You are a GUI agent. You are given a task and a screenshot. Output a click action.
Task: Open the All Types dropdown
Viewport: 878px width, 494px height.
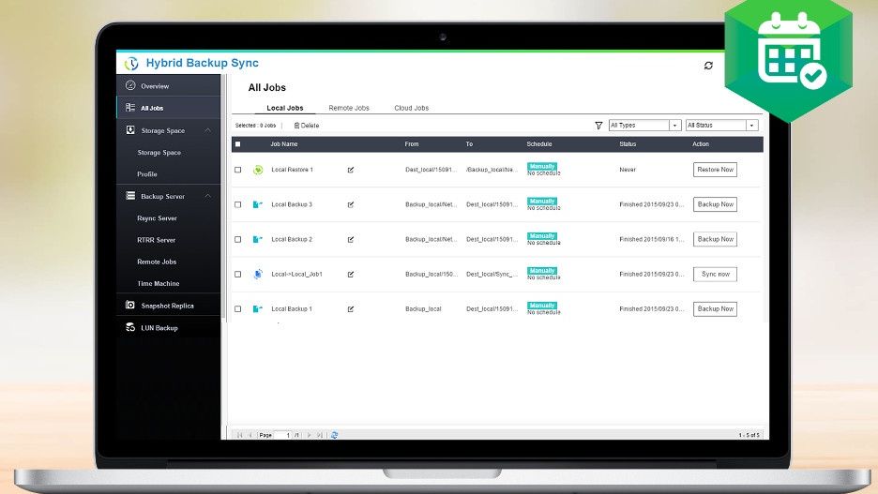tap(645, 126)
